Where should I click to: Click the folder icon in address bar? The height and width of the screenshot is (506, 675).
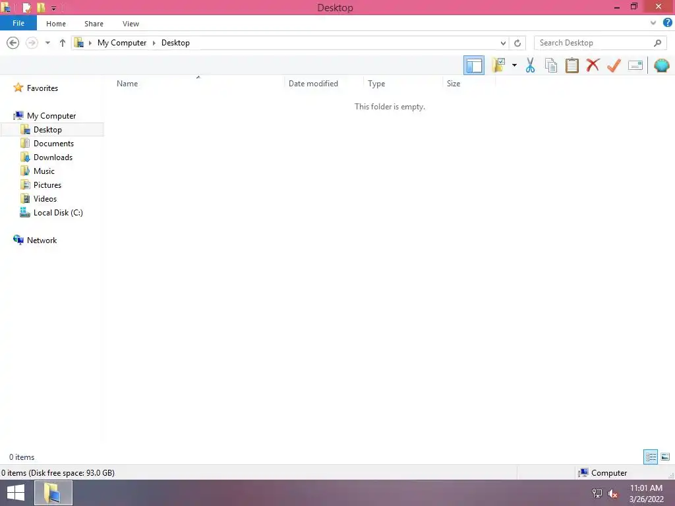[x=79, y=43]
